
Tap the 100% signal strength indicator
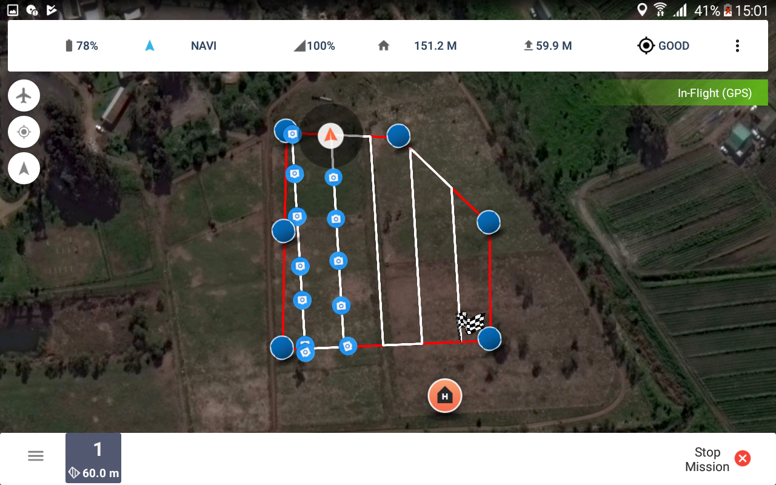pyautogui.click(x=314, y=46)
